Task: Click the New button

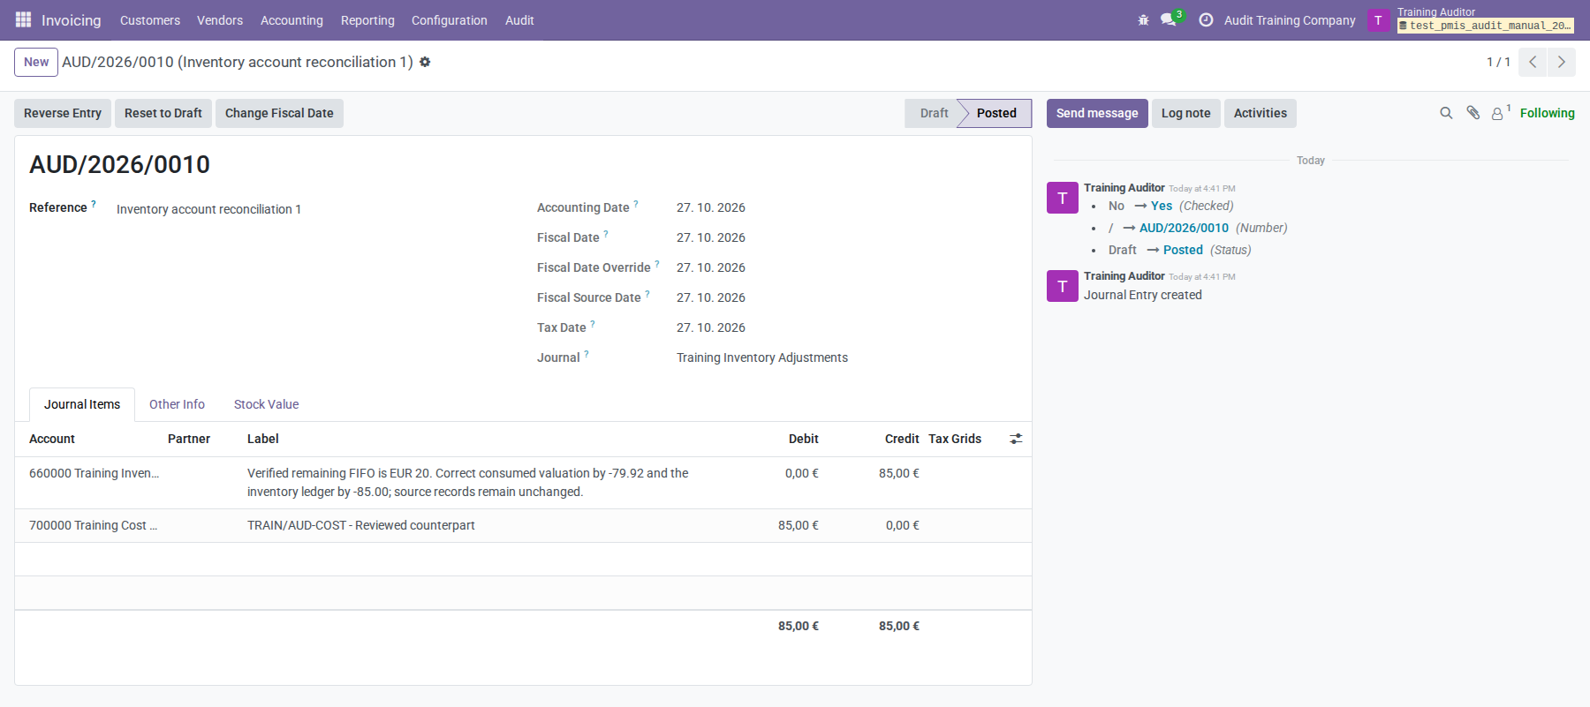Action: pos(36,62)
